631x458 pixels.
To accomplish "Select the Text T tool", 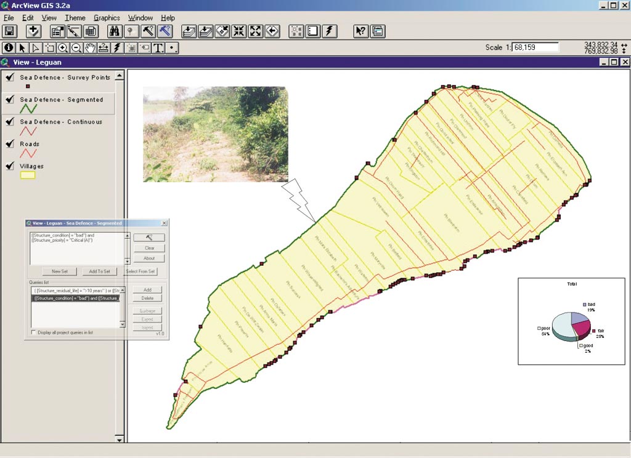I will point(158,48).
